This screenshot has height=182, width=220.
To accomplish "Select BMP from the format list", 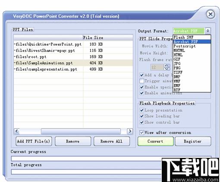I will pyautogui.click(x=192, y=77).
